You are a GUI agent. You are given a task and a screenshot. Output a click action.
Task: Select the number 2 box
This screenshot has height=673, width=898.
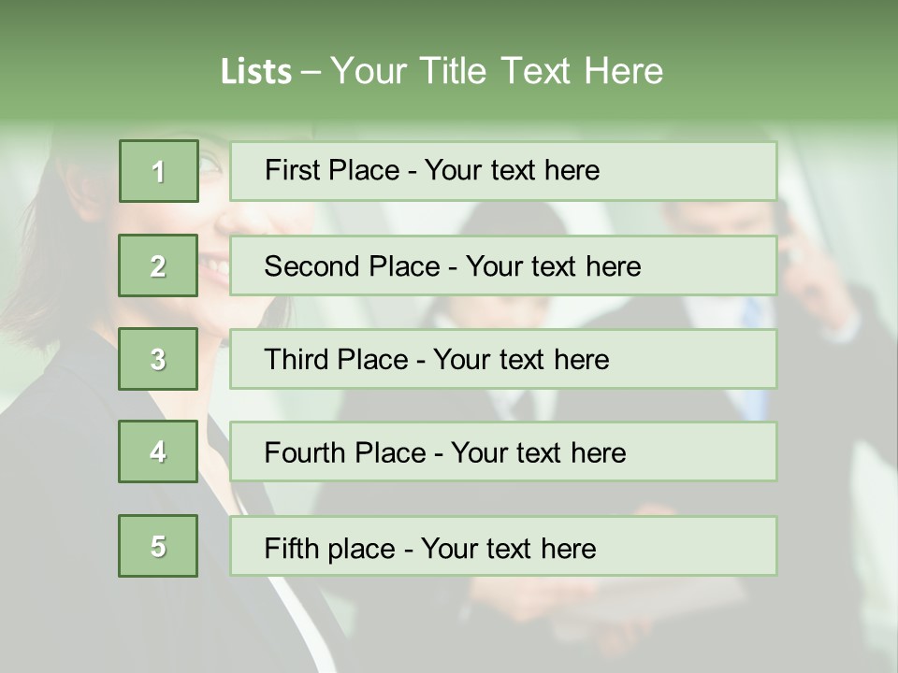pos(158,265)
